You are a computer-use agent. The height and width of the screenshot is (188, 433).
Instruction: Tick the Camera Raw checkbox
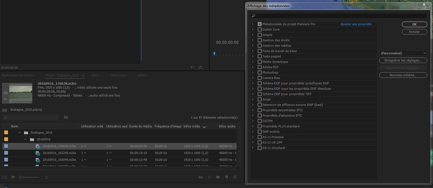point(260,78)
